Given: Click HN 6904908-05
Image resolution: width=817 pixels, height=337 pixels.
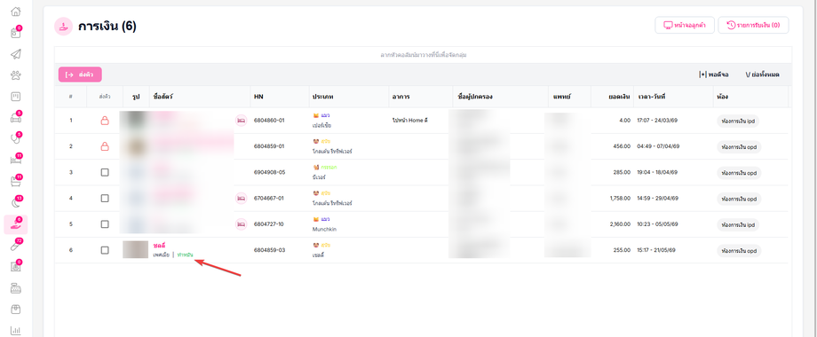Looking at the screenshot, I should click(269, 172).
